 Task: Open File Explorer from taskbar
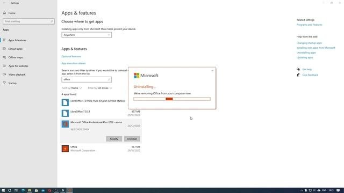[30, 190]
